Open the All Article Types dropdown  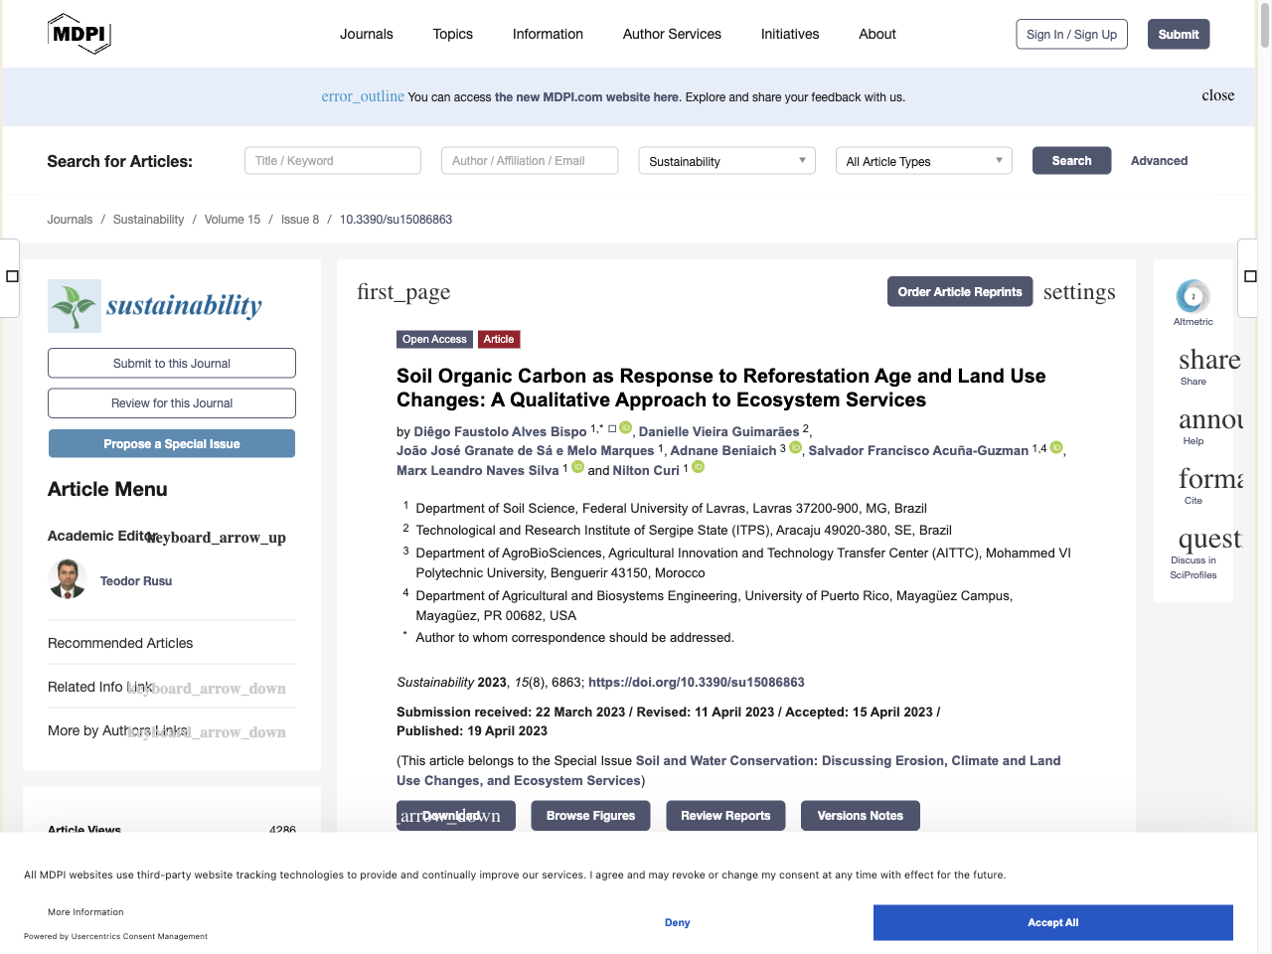pyautogui.click(x=923, y=161)
